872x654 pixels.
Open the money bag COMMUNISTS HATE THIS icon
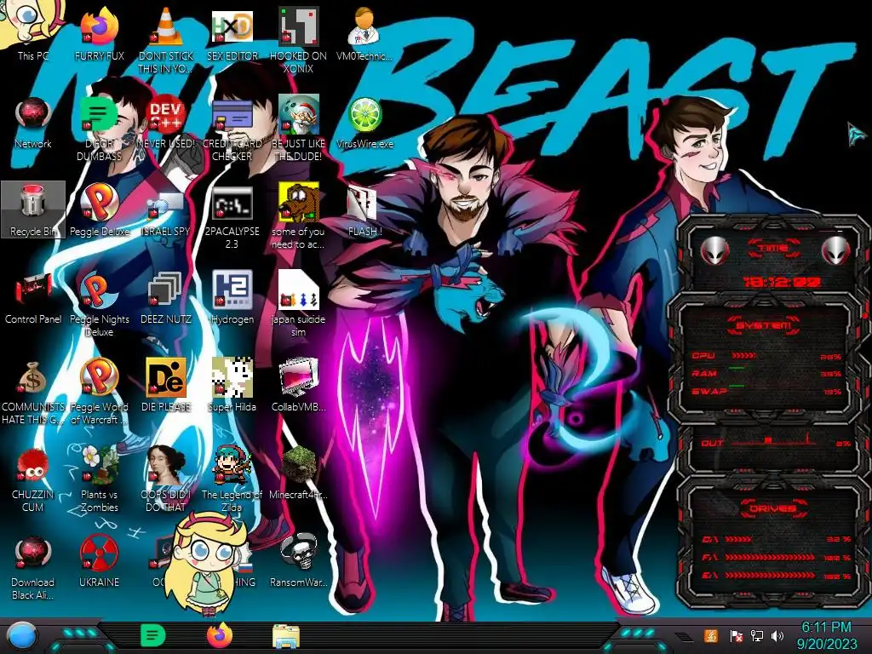[33, 392]
